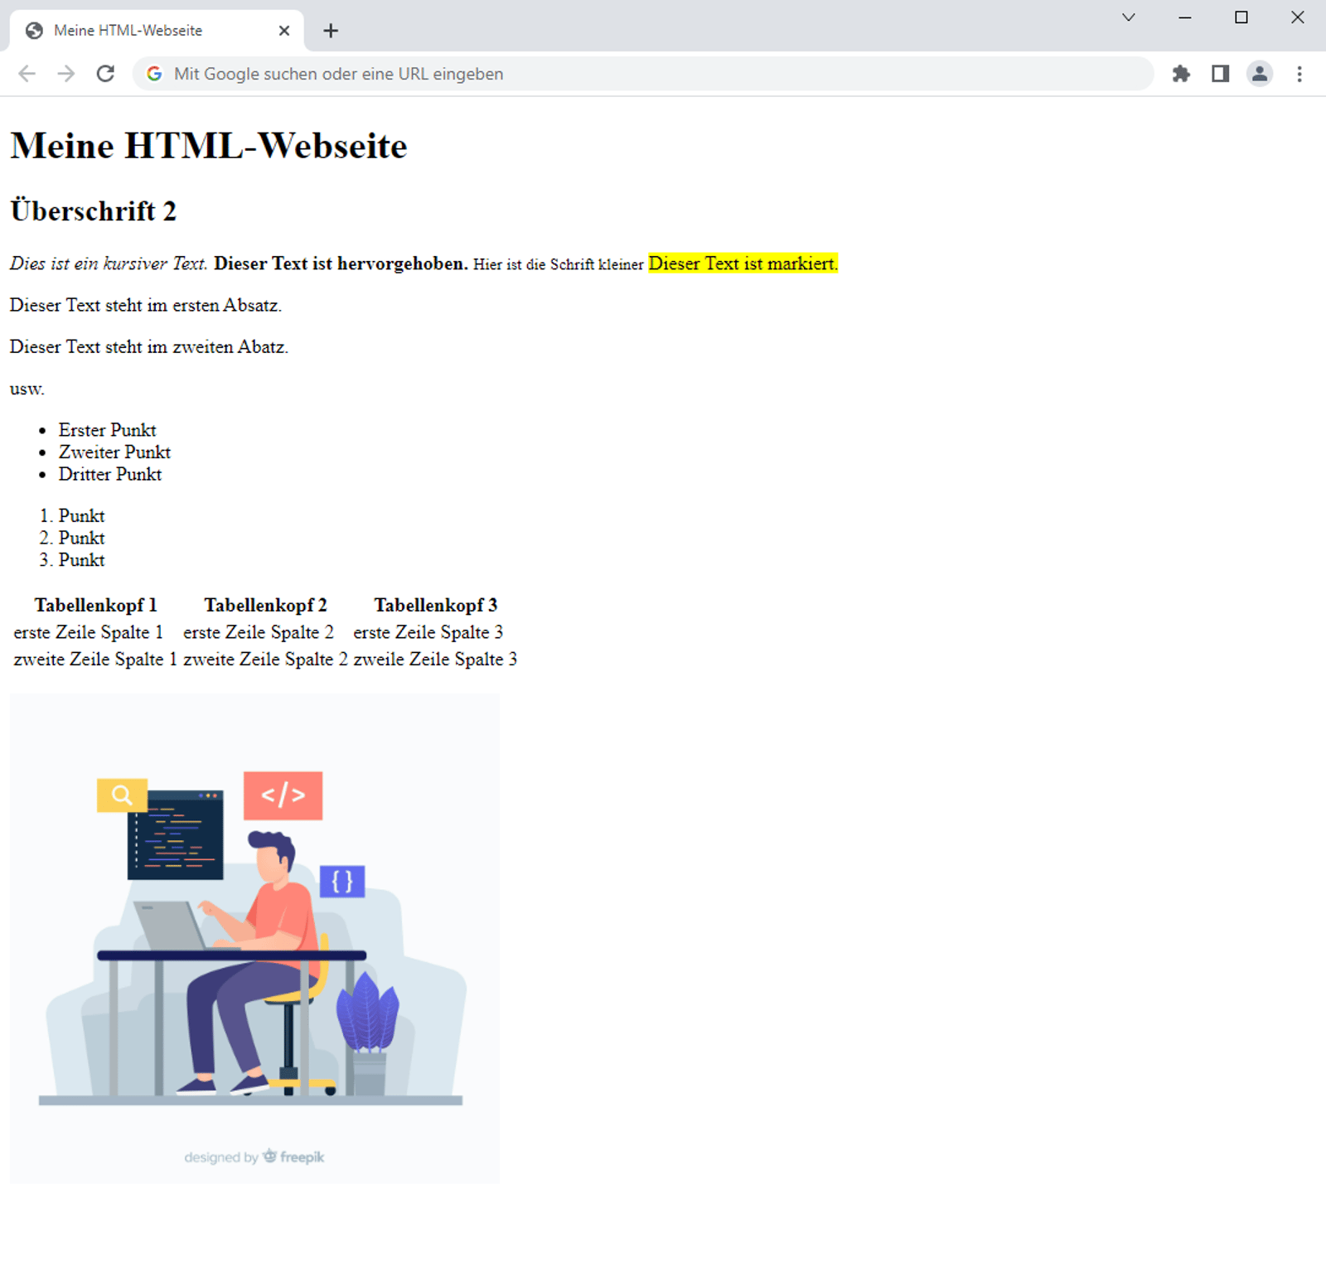Click the Erster Punkt list item
Screen dimensions: 1326x1262
[x=107, y=429]
